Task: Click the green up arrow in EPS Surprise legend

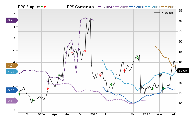Action: (x=42, y=7)
